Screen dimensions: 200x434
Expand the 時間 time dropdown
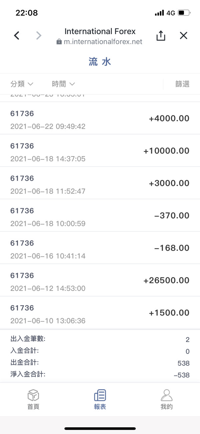(63, 84)
